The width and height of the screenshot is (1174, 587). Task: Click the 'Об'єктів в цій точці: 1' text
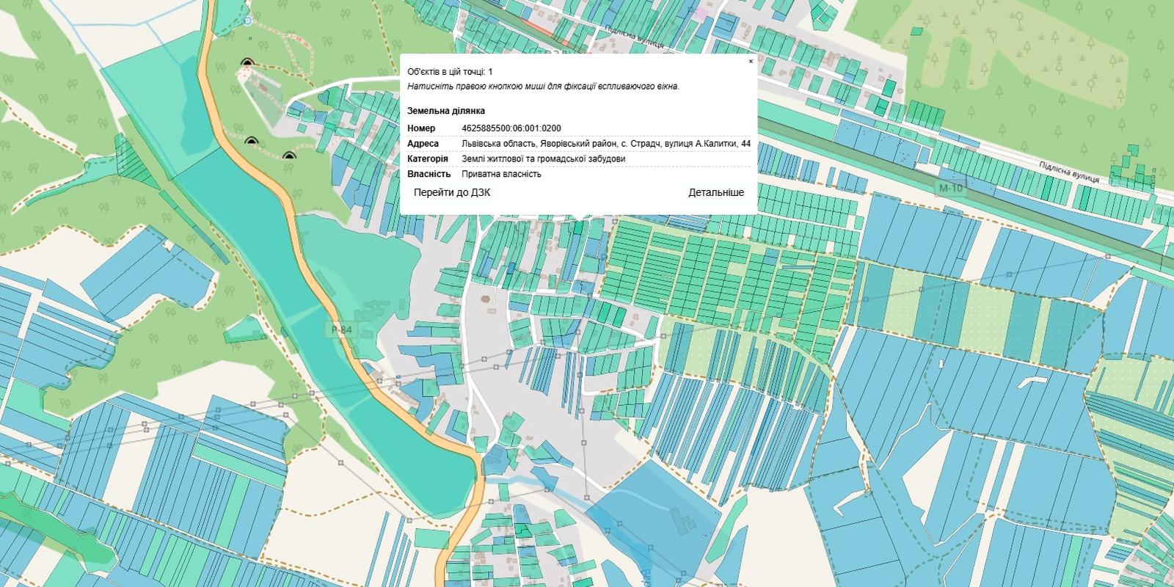coord(450,71)
